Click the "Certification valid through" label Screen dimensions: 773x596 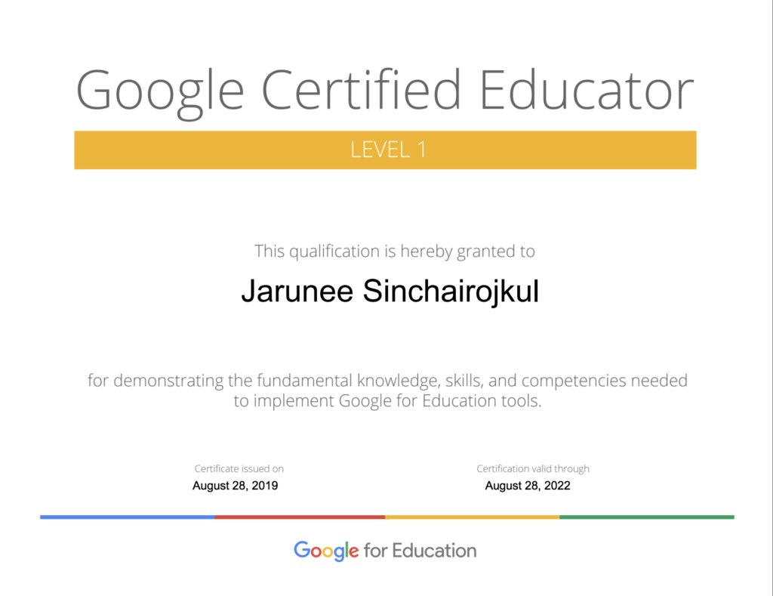pos(533,468)
